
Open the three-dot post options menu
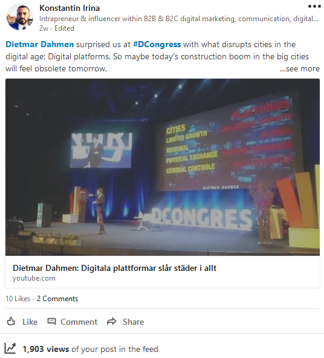click(x=314, y=7)
